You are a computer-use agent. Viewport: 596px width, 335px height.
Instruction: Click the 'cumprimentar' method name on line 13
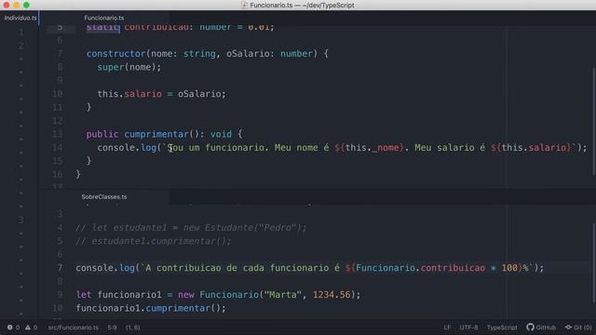pos(156,134)
